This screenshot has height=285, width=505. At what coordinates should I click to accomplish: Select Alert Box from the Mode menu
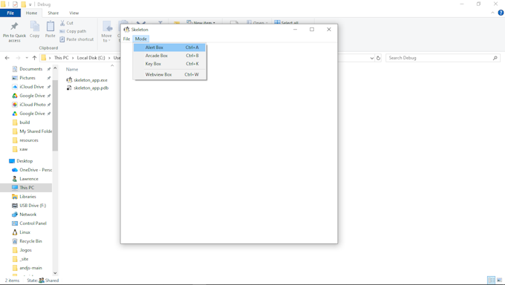169,47
